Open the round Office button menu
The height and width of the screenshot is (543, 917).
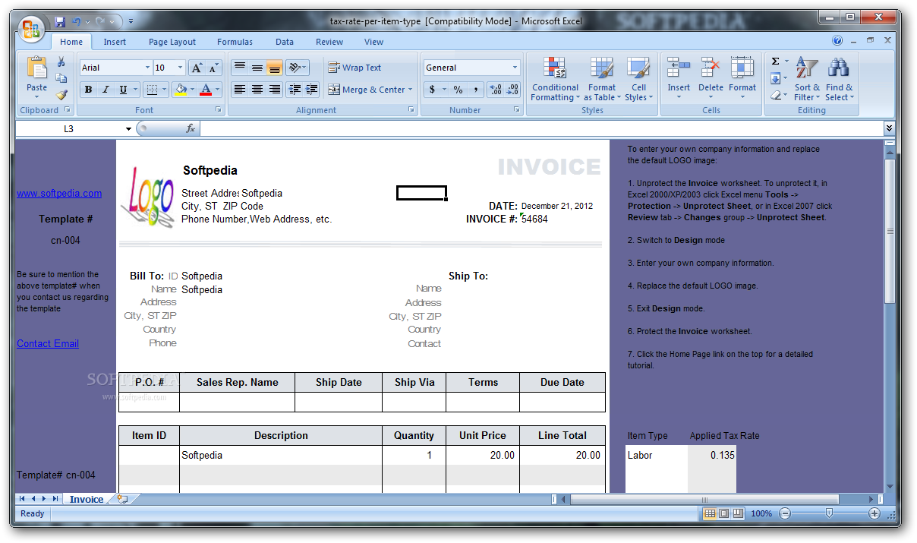point(32,30)
